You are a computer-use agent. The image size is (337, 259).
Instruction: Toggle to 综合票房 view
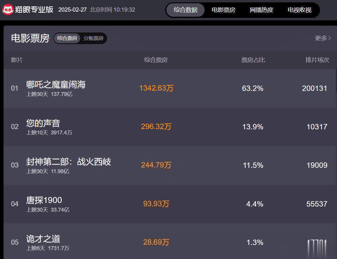coord(67,38)
